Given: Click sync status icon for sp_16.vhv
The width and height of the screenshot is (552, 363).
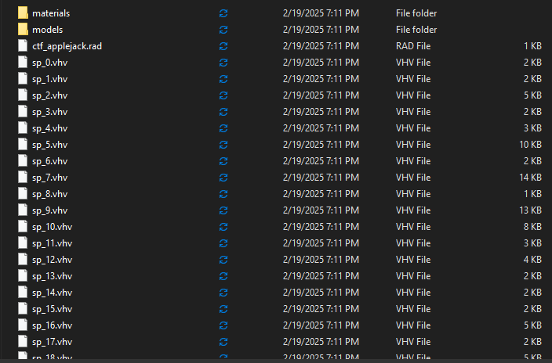Looking at the screenshot, I should click(223, 325).
